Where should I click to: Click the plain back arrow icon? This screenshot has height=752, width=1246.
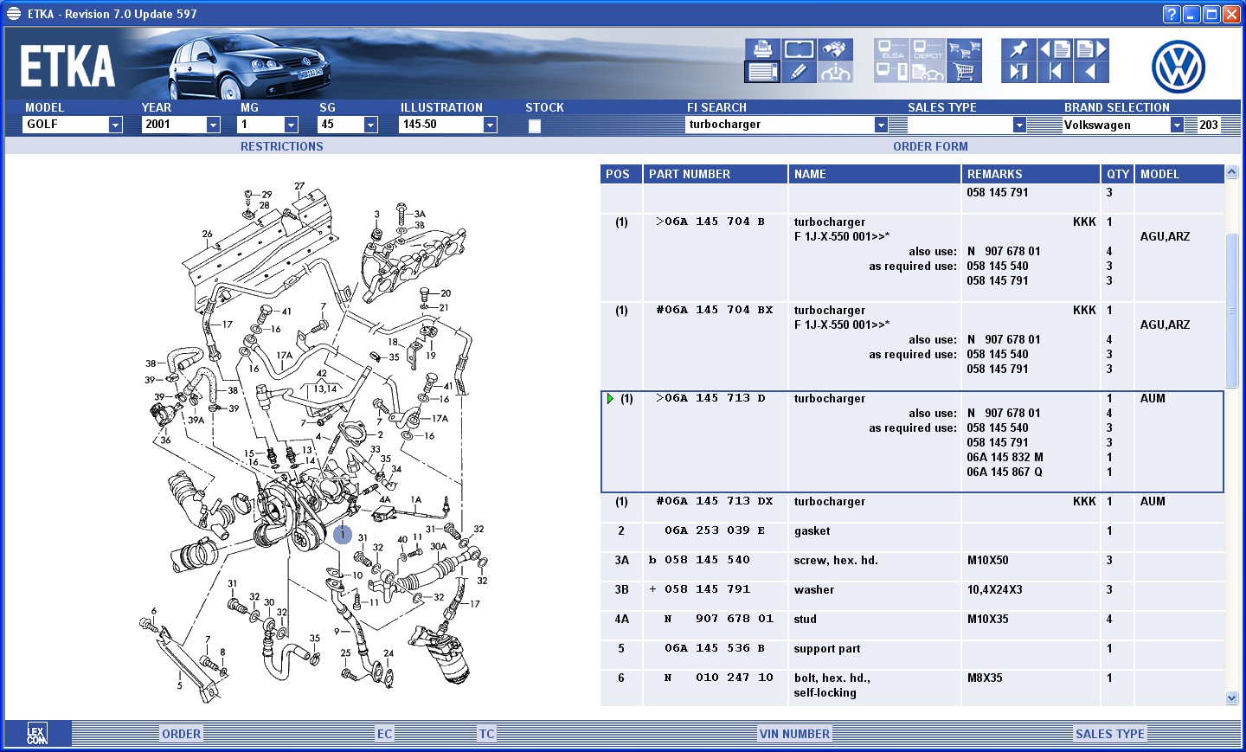click(x=1091, y=72)
